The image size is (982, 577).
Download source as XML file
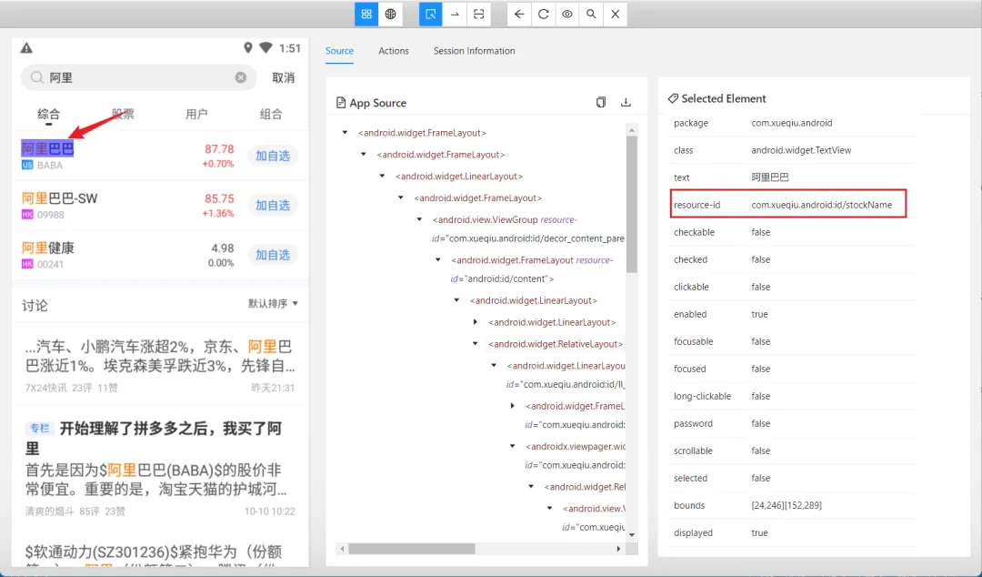tap(626, 102)
